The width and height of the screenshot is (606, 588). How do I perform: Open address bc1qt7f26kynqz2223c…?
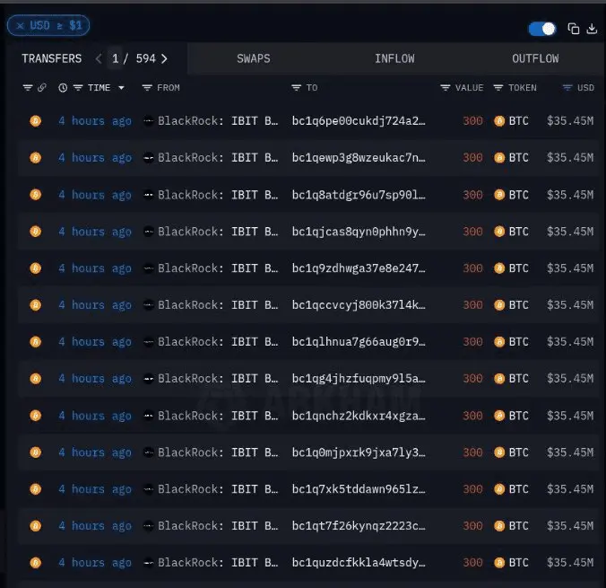pyautogui.click(x=359, y=526)
